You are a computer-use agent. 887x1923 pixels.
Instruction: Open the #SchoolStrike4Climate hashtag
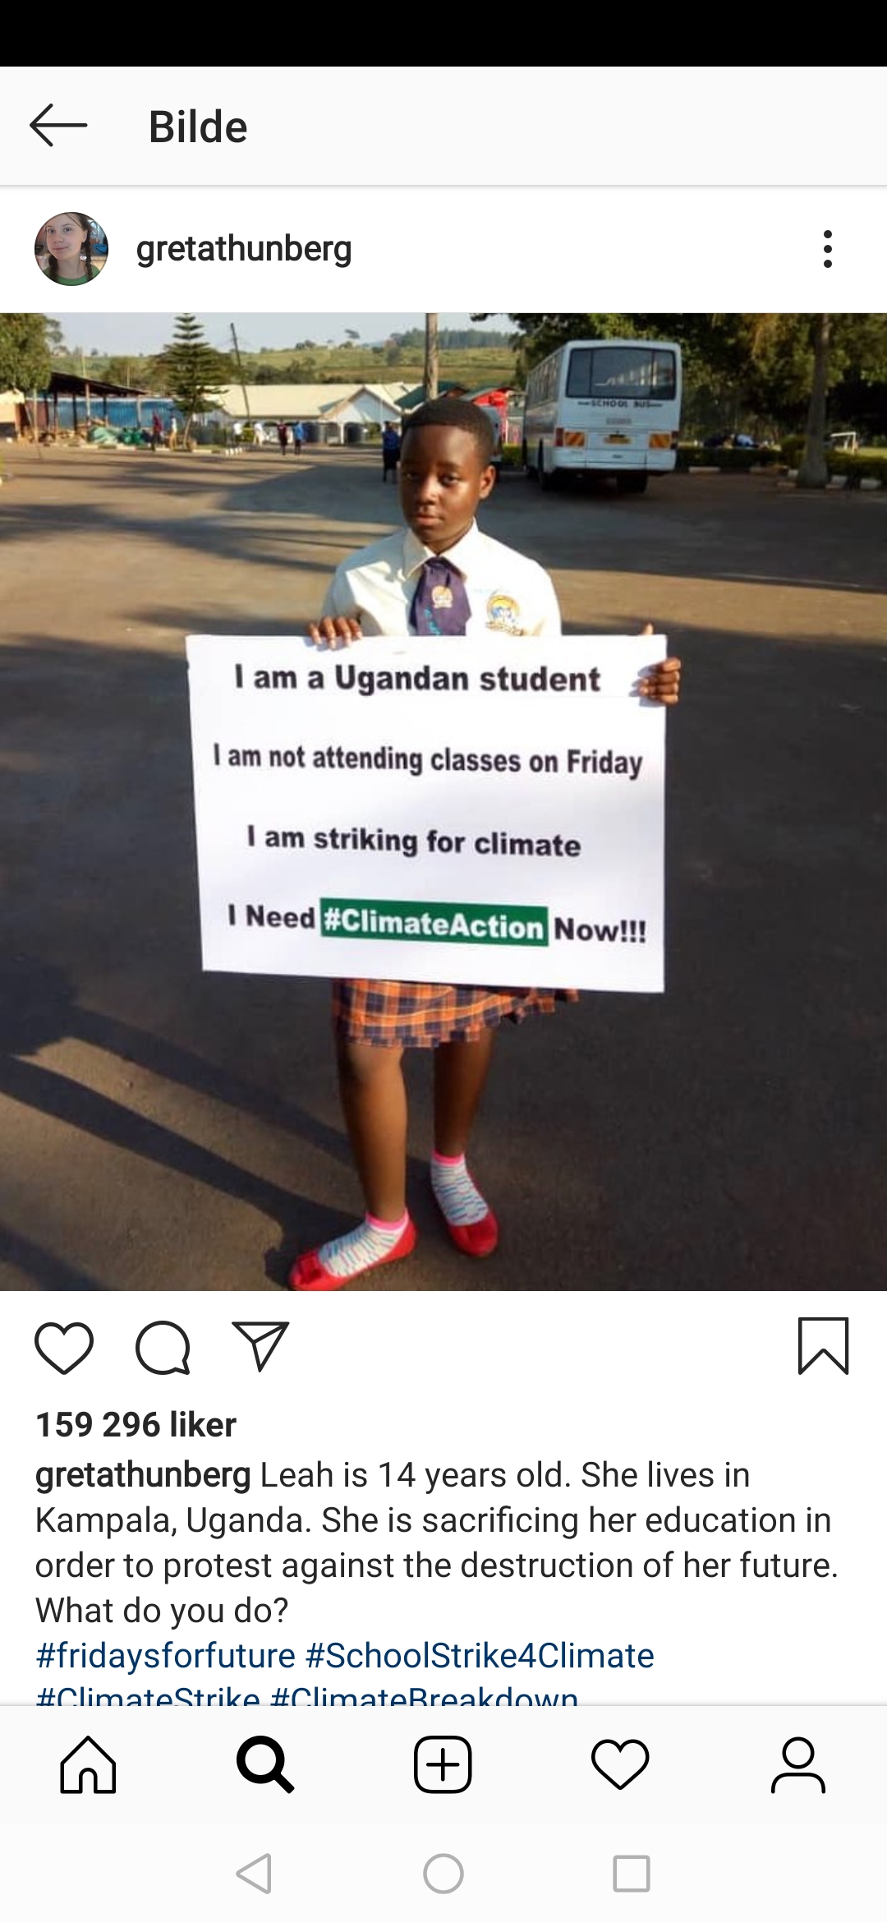tap(480, 1655)
